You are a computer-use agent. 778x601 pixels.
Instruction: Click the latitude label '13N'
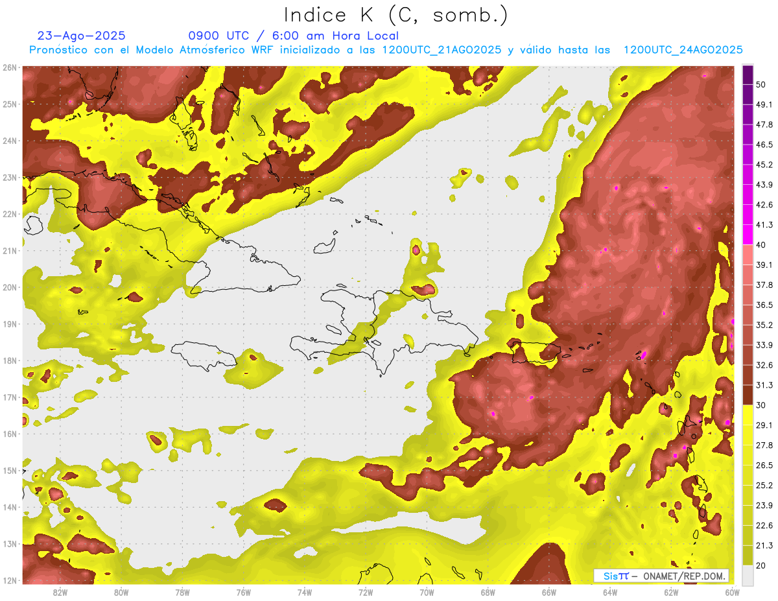point(10,544)
